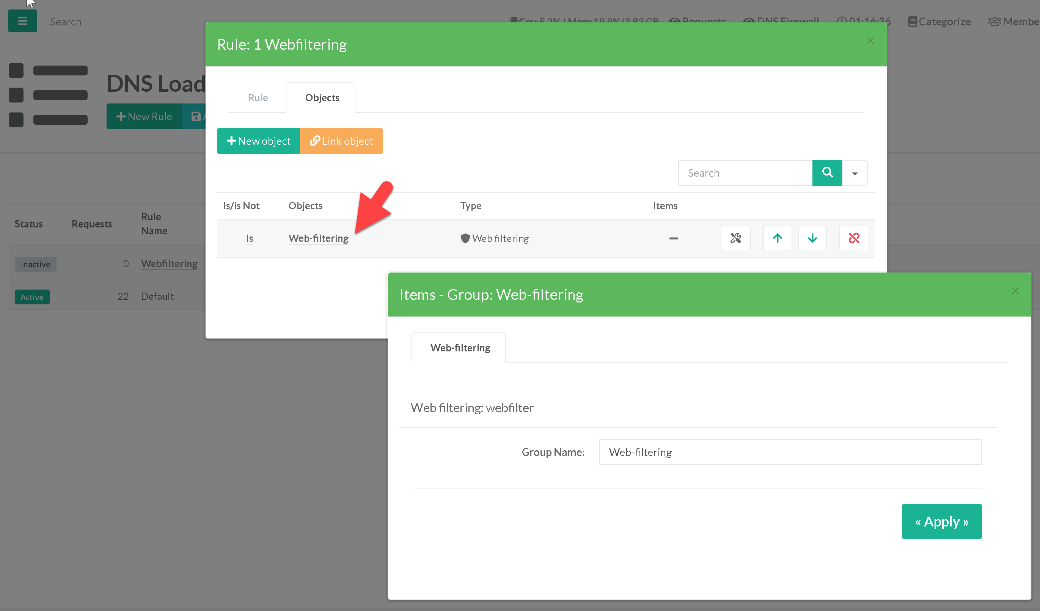Click into the Group Name field
This screenshot has width=1040, height=611.
tap(790, 452)
